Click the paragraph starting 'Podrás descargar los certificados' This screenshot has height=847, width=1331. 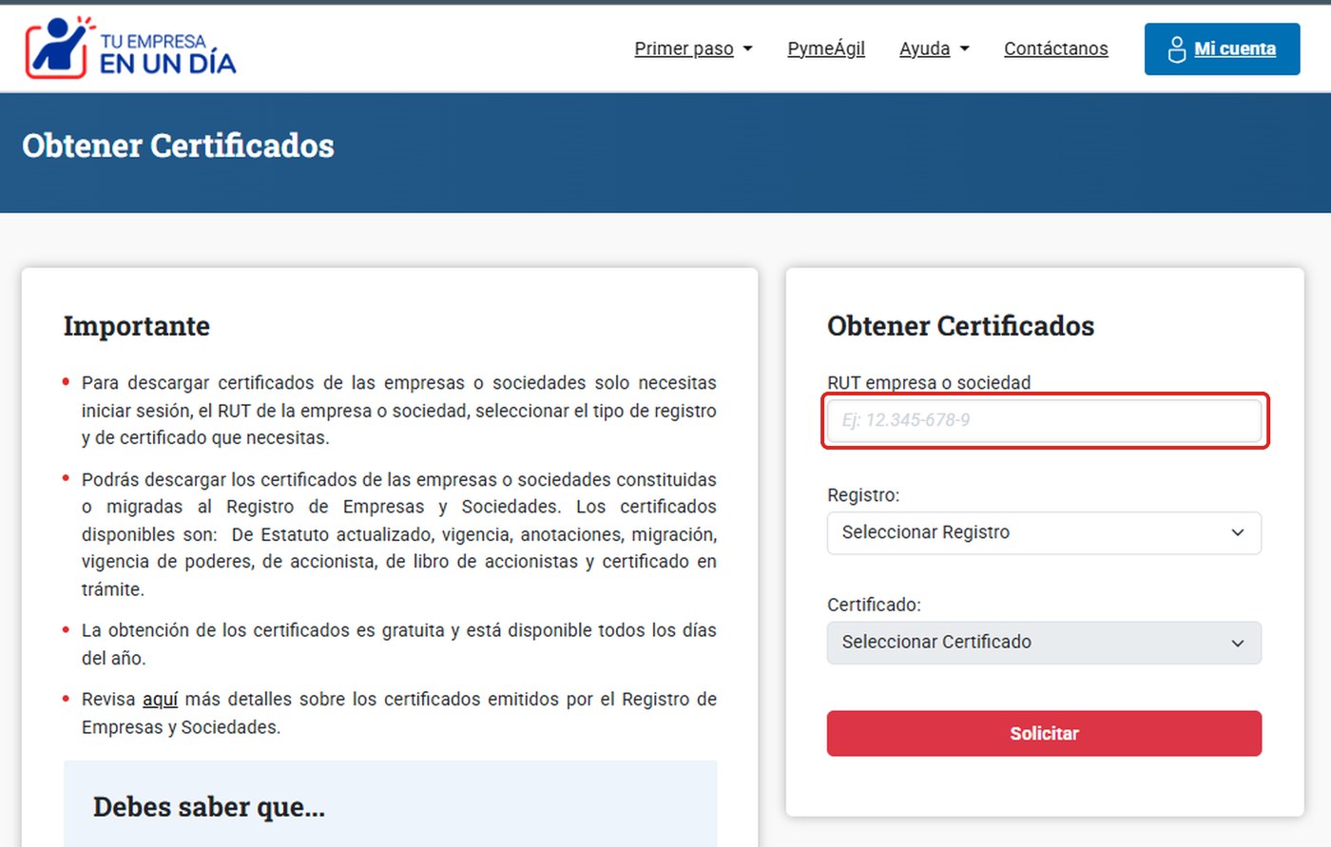(399, 534)
